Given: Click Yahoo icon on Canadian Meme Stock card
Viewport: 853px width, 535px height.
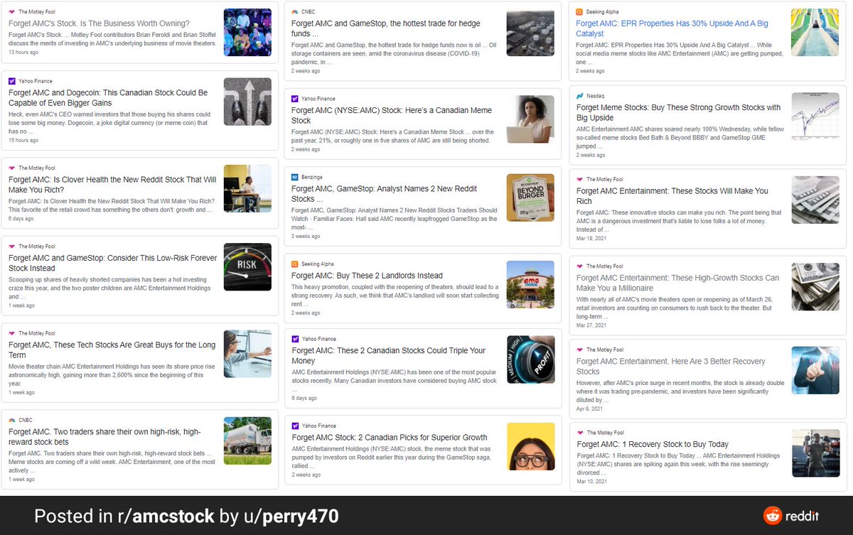Looking at the screenshot, I should pos(295,99).
